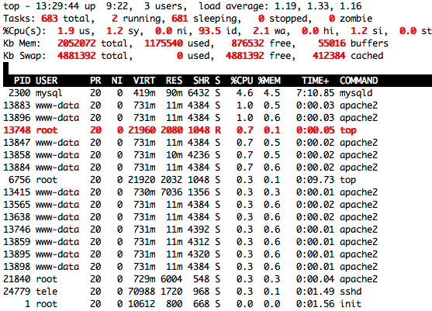This screenshot has width=432, height=311.
Task: Click the "load average:" label
Action: click(x=233, y=6)
